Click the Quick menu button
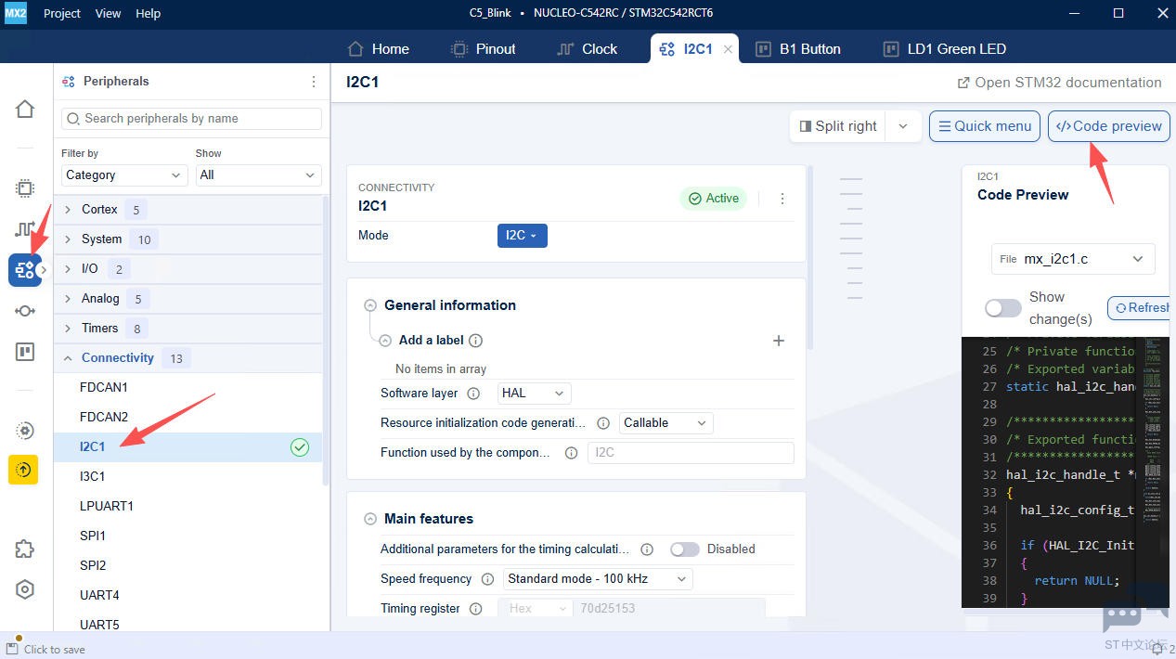Image resolution: width=1176 pixels, height=659 pixels. pos(982,126)
